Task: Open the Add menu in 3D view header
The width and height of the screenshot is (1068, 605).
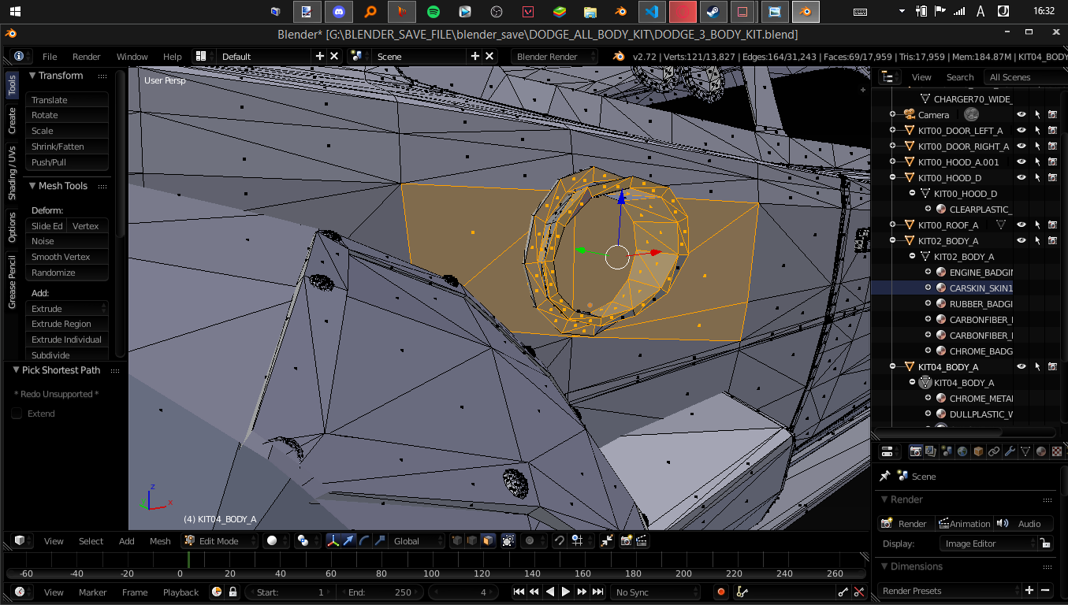Action: 127,541
